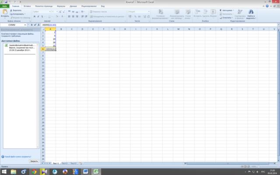
Task: Select the recovered file in Доступные файлы
Action: 21,48
